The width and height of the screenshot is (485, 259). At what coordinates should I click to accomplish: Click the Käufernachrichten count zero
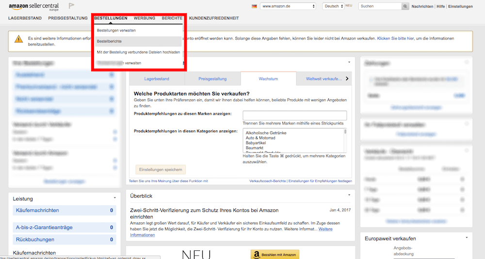pyautogui.click(x=112, y=210)
